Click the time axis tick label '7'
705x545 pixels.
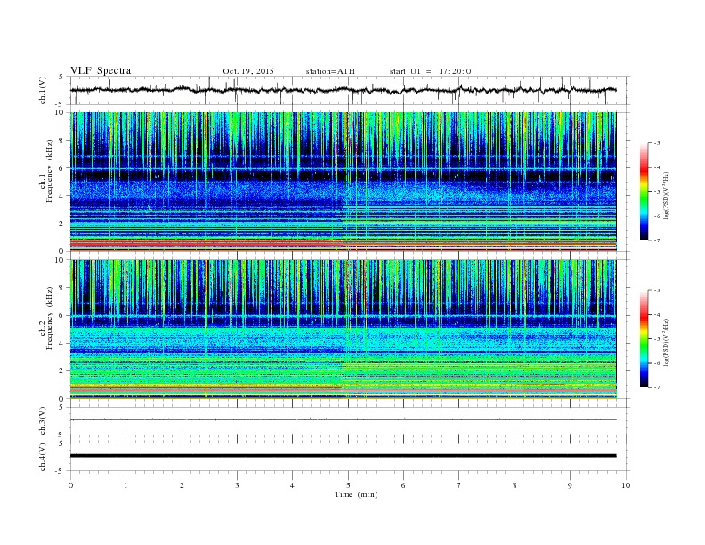[x=459, y=485]
